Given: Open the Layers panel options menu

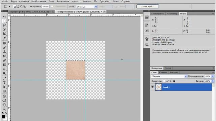Looking at the screenshot, I should (x=213, y=72).
